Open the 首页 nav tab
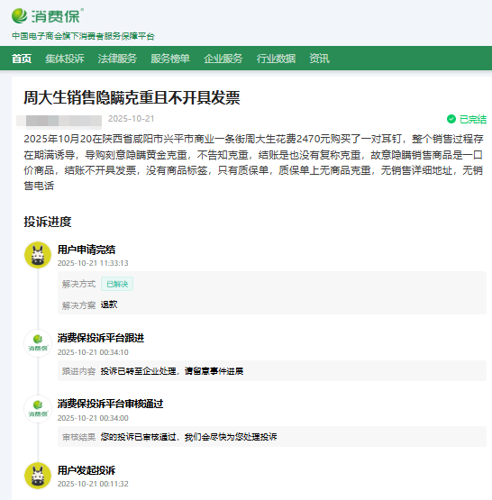The height and width of the screenshot is (500, 492). [x=22, y=59]
